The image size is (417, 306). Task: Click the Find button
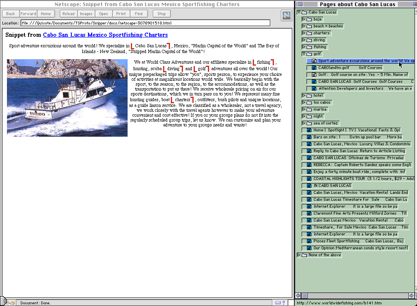(139, 14)
